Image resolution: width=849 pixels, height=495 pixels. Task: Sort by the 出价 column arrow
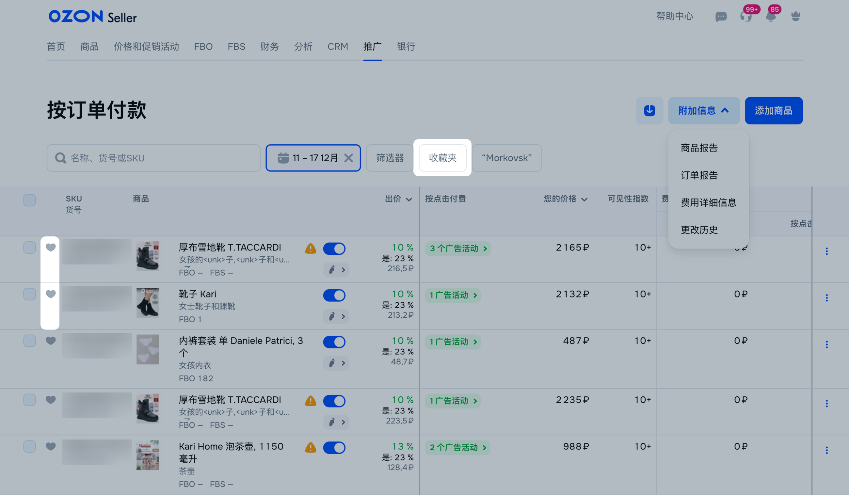tap(409, 200)
